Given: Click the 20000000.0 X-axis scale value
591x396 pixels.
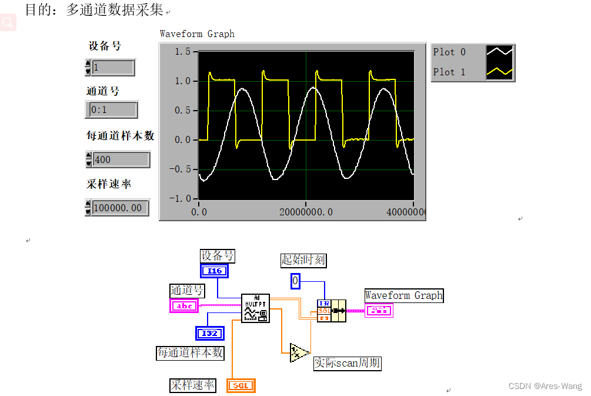Looking at the screenshot, I should pos(306,212).
